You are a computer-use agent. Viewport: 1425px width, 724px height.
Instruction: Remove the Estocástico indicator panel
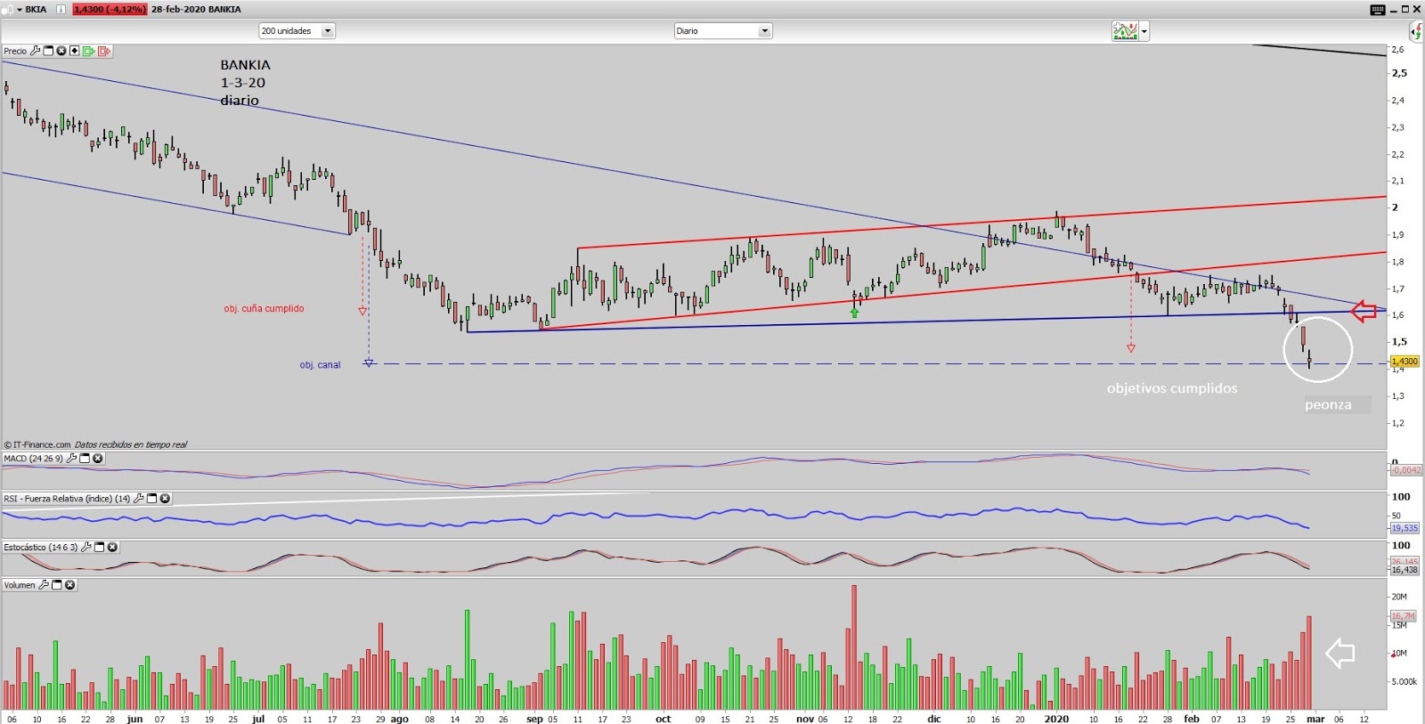tap(112, 547)
